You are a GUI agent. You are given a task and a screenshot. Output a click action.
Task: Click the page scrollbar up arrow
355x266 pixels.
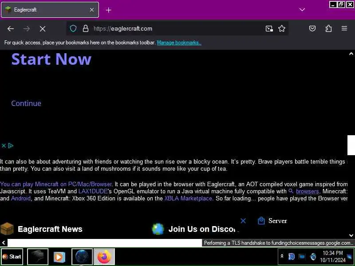pyautogui.click(x=351, y=54)
